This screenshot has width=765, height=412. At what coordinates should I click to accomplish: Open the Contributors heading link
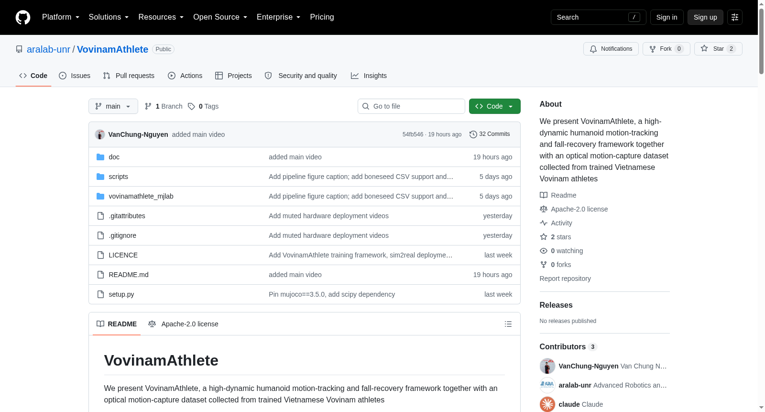[x=568, y=347]
